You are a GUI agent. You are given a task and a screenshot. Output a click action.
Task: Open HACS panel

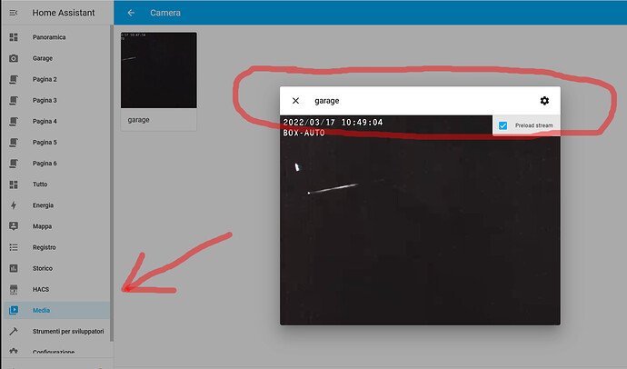click(56, 289)
